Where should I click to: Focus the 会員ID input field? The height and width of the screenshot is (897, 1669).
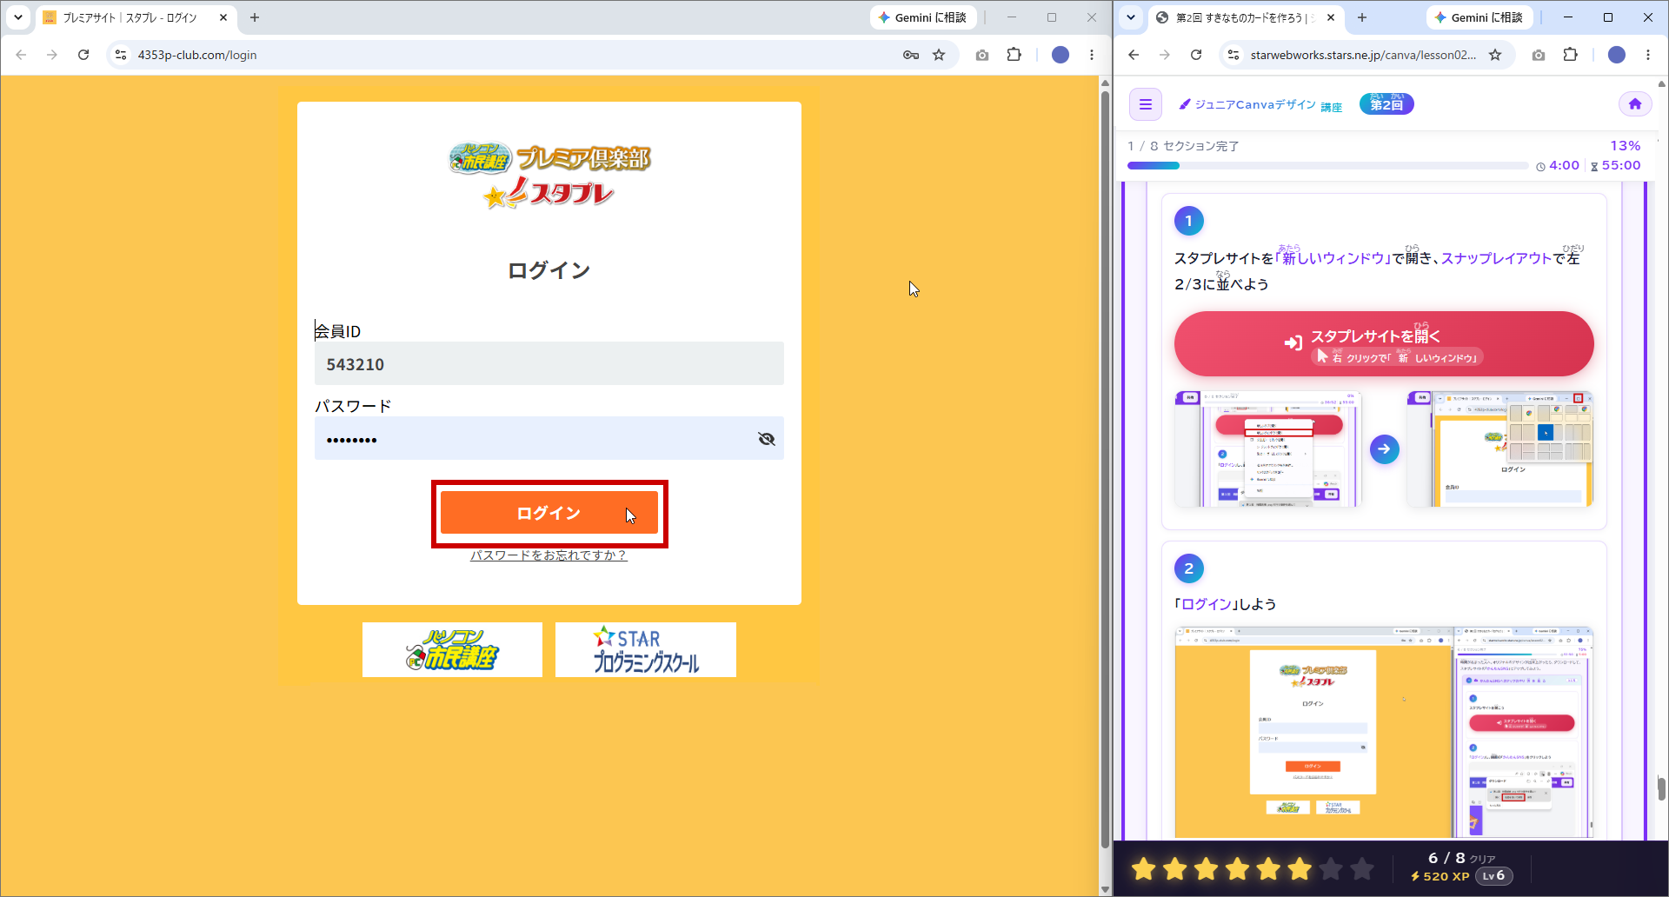coord(549,363)
